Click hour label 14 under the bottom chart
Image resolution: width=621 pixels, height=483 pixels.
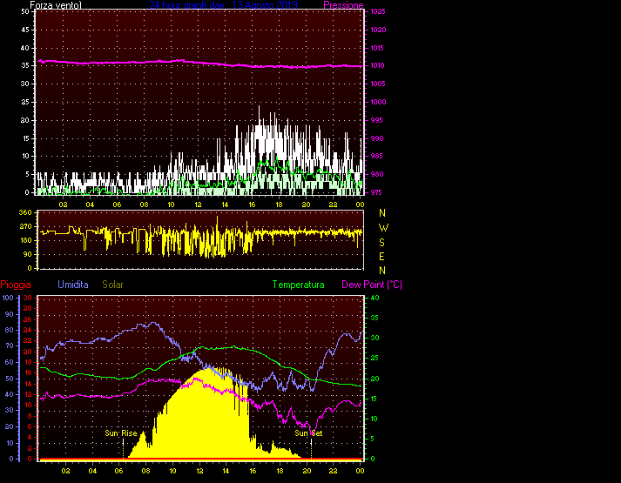[x=226, y=471]
